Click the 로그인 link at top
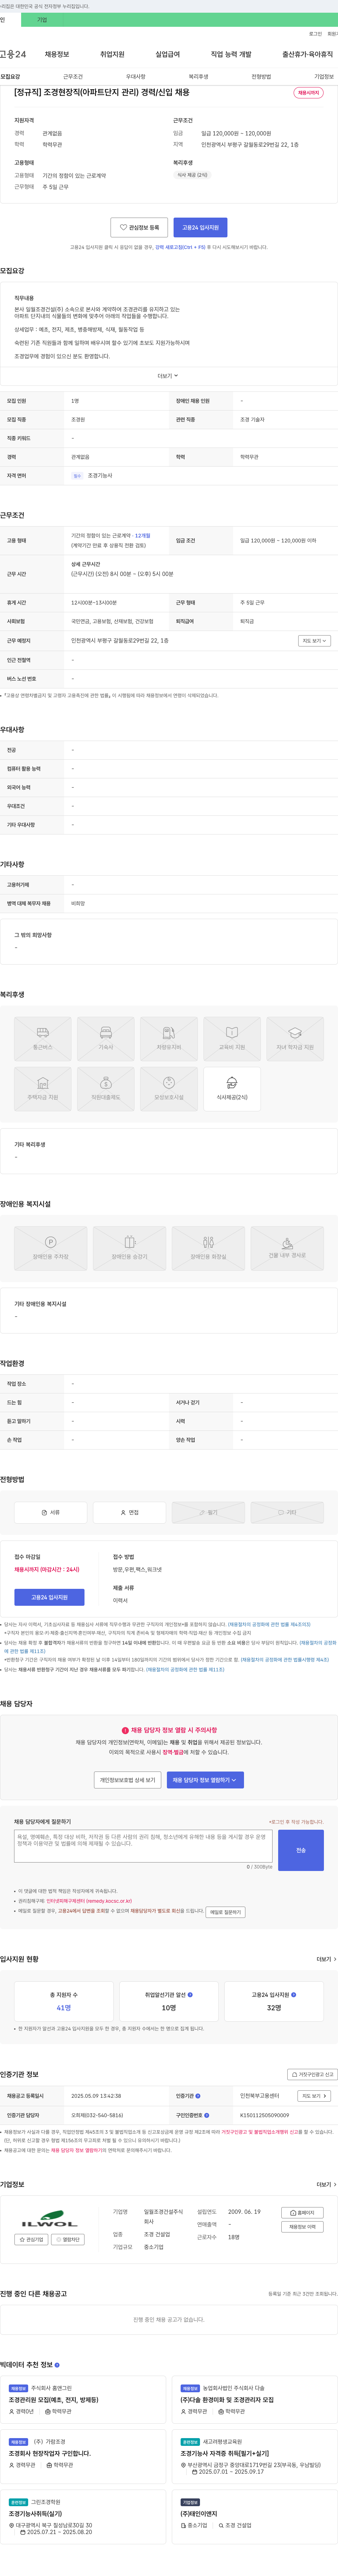The width and height of the screenshot is (338, 2576). 315,34
